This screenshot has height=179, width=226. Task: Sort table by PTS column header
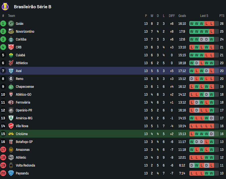coord(222,16)
